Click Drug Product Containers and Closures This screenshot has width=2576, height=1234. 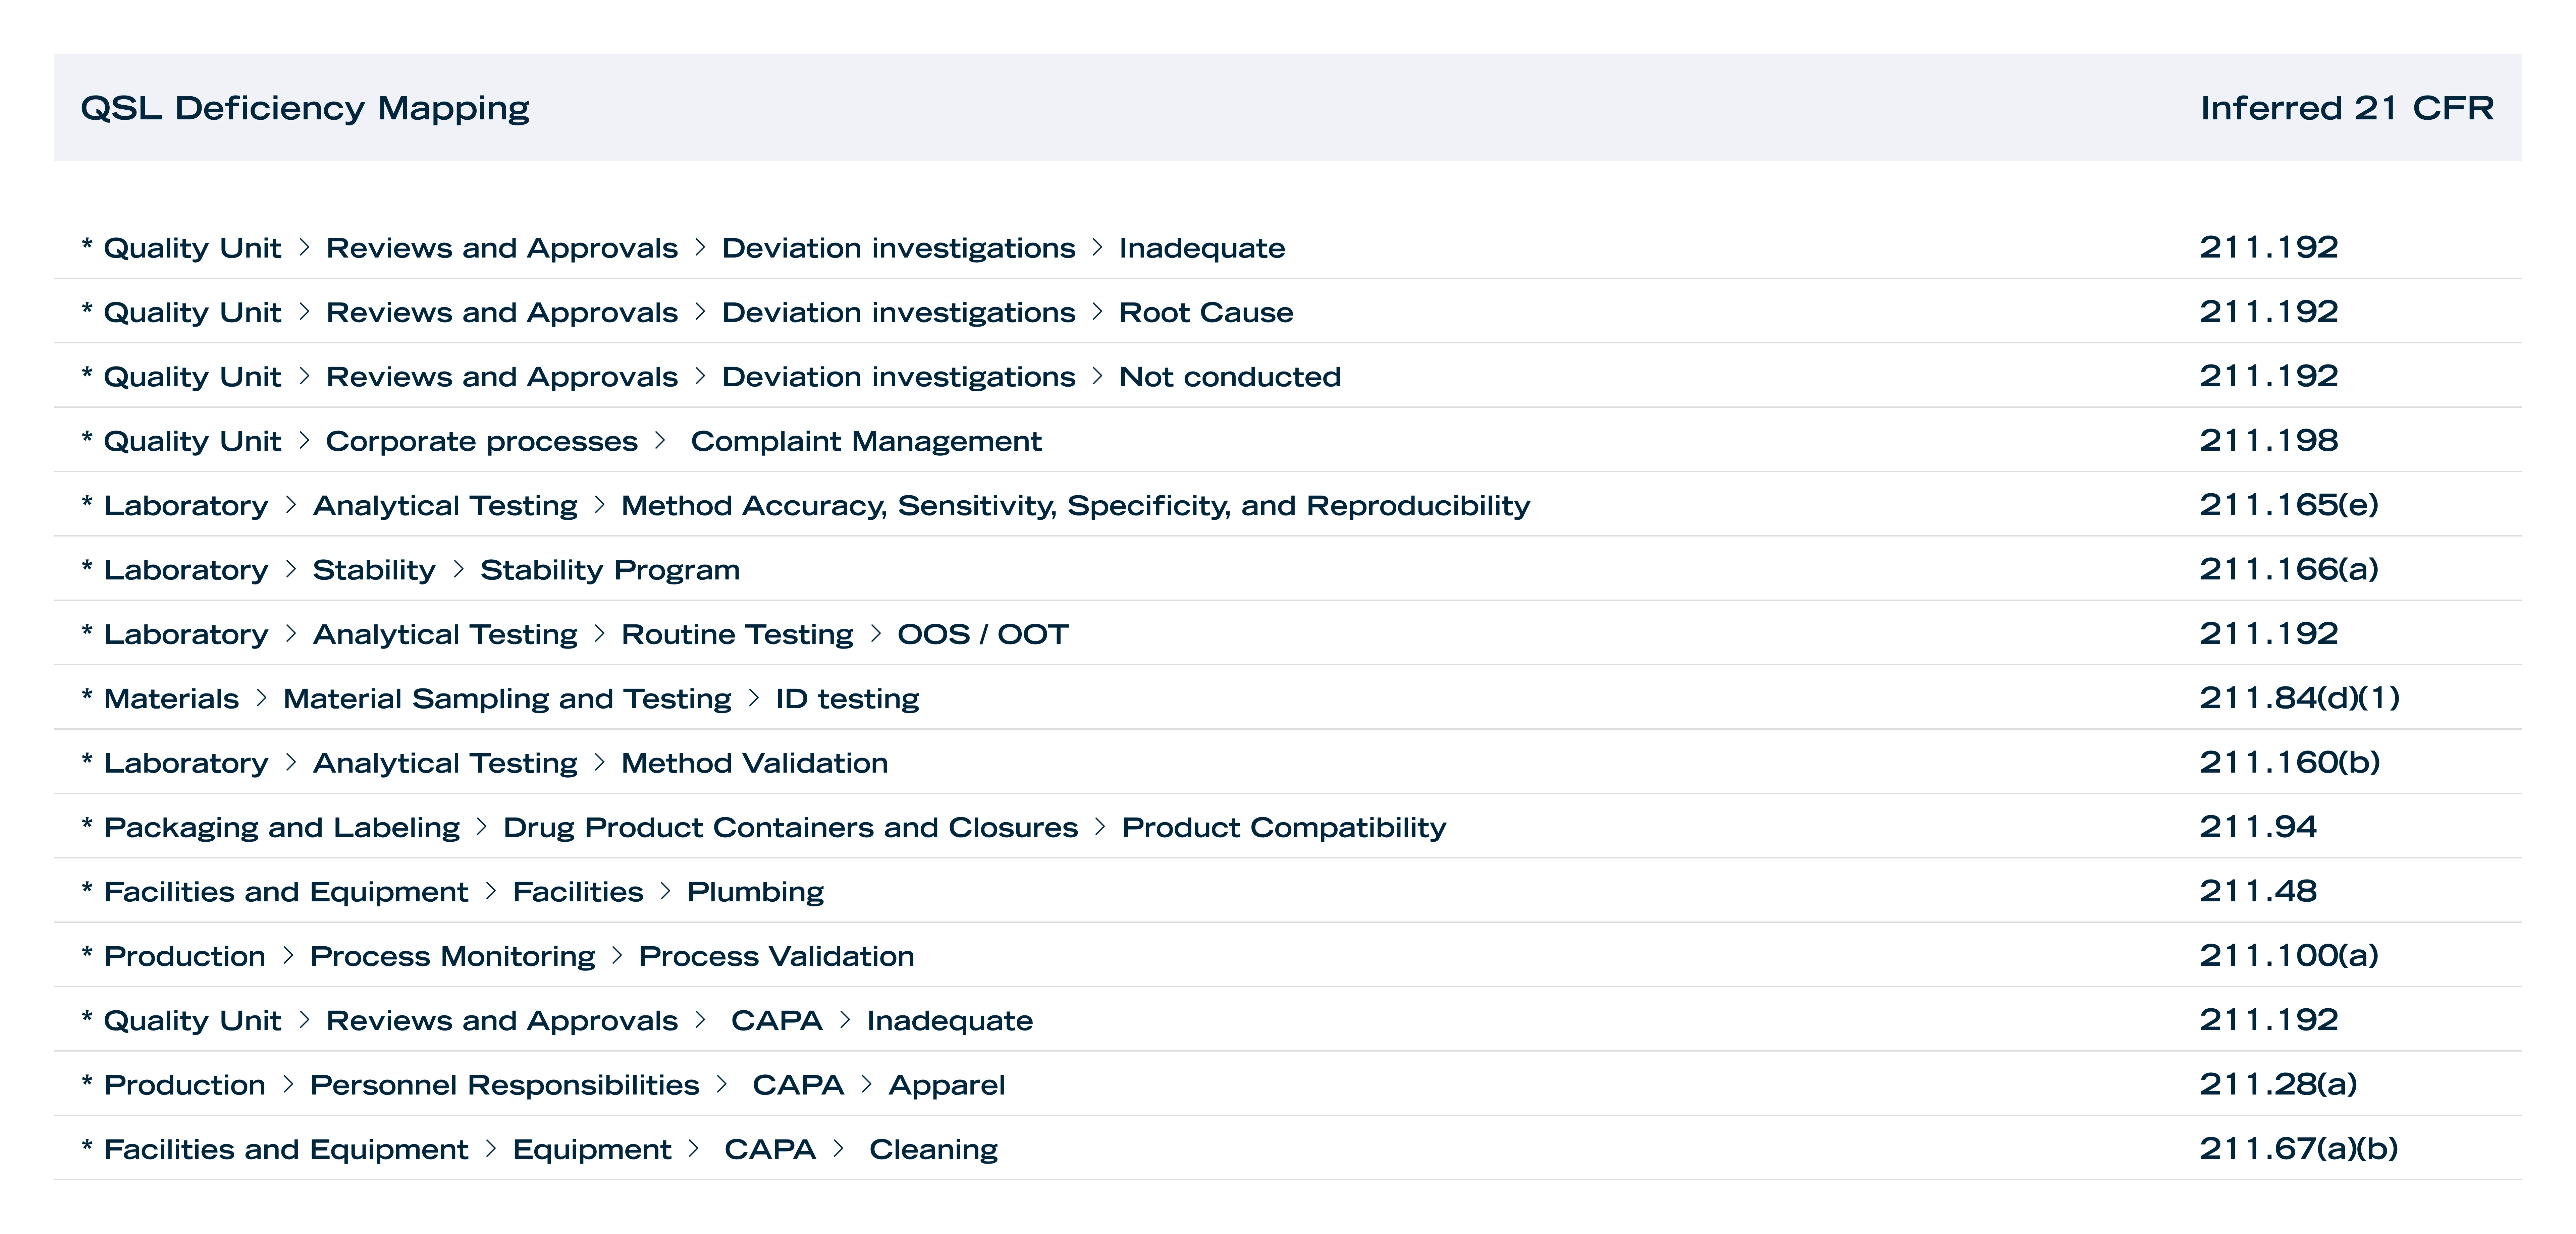[x=790, y=828]
